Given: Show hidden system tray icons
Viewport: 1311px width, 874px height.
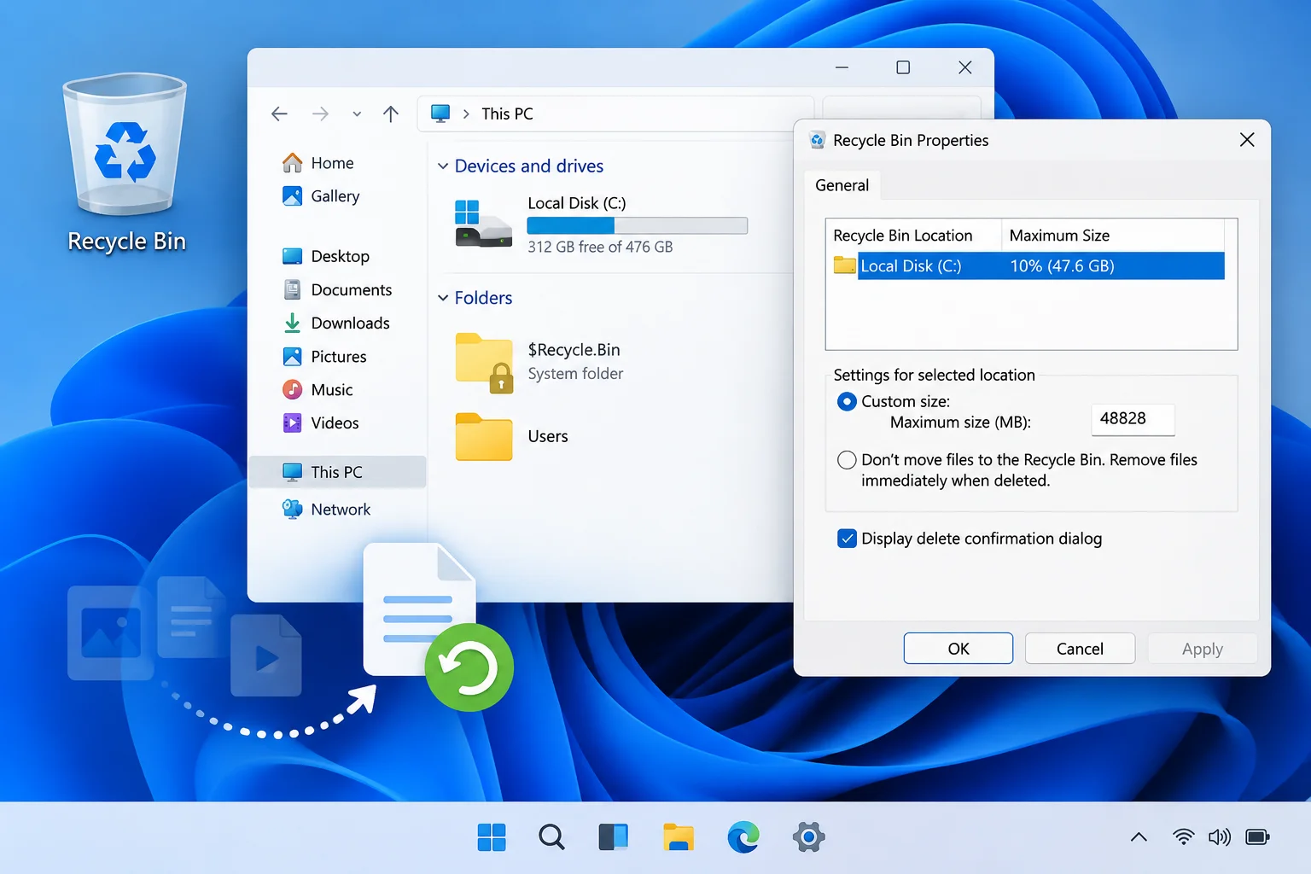Looking at the screenshot, I should pyautogui.click(x=1139, y=837).
